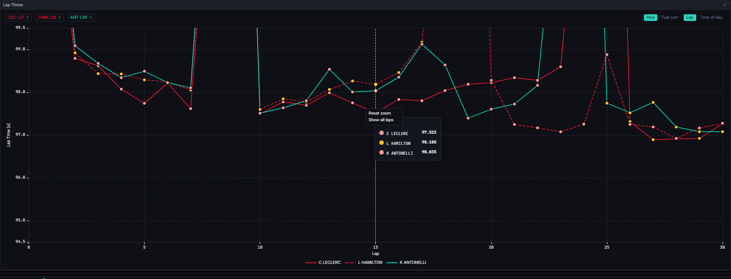Click the K ANTONELLI name in tooltip

(400, 153)
